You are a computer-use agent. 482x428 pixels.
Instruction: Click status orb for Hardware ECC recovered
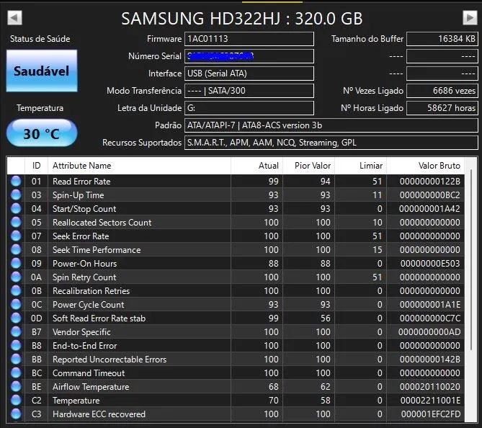[16, 414]
